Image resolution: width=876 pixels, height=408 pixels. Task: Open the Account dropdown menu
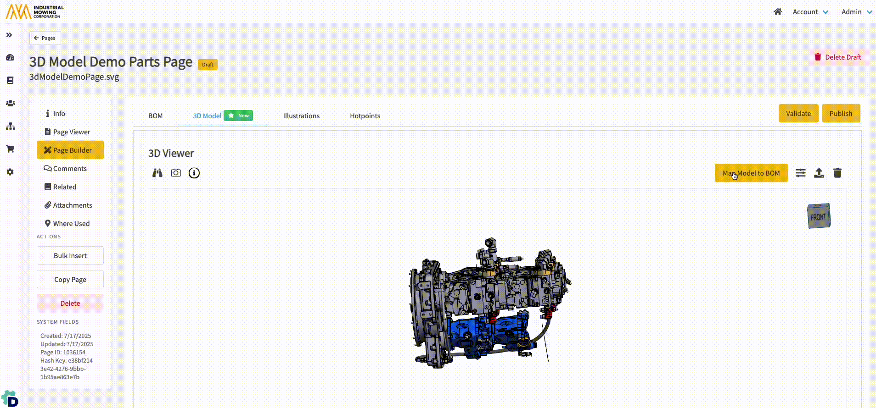pos(810,12)
